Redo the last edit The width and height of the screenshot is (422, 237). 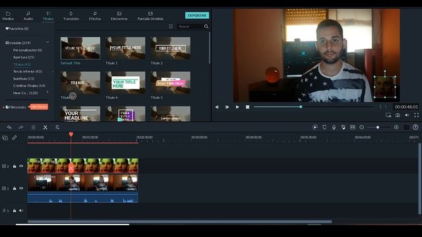click(21, 127)
